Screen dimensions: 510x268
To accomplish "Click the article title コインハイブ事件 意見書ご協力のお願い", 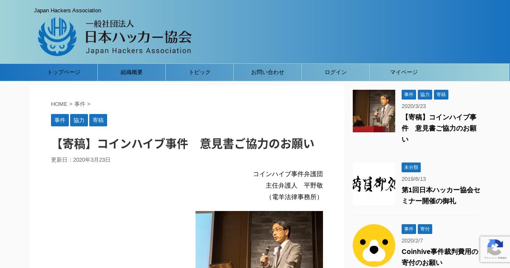I will click(x=183, y=144).
